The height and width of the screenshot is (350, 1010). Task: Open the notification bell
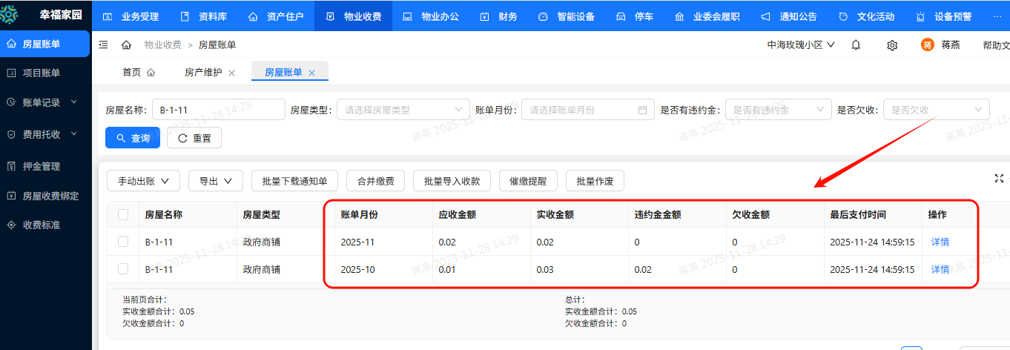tap(856, 44)
